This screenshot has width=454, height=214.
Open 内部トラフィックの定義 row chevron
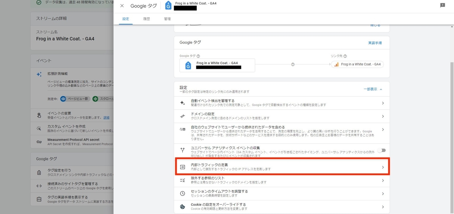tap(383, 167)
